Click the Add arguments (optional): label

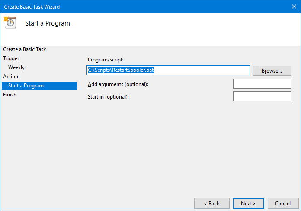tap(118, 84)
